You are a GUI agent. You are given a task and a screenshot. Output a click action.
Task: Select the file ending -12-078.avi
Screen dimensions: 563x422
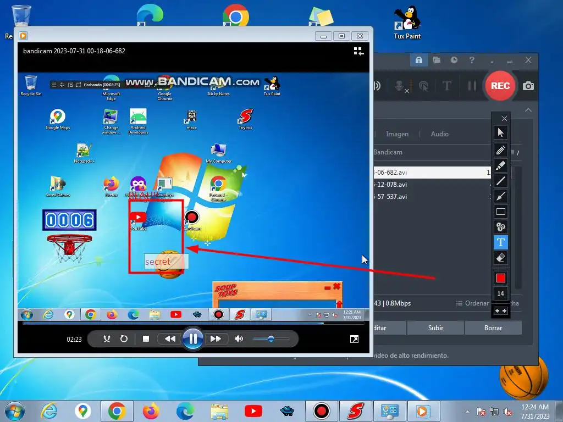[432, 185]
